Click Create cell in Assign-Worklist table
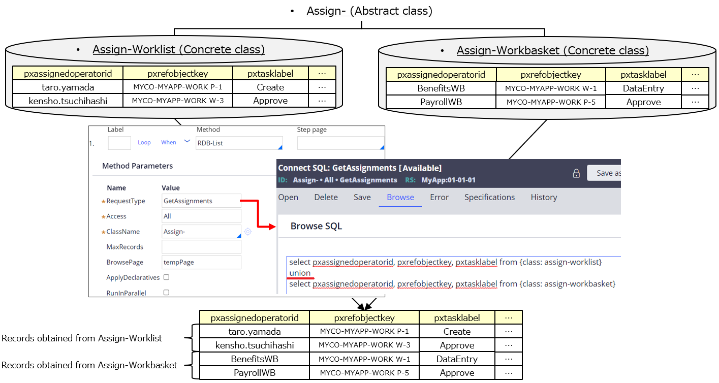This screenshot has width=719, height=383. tap(270, 87)
